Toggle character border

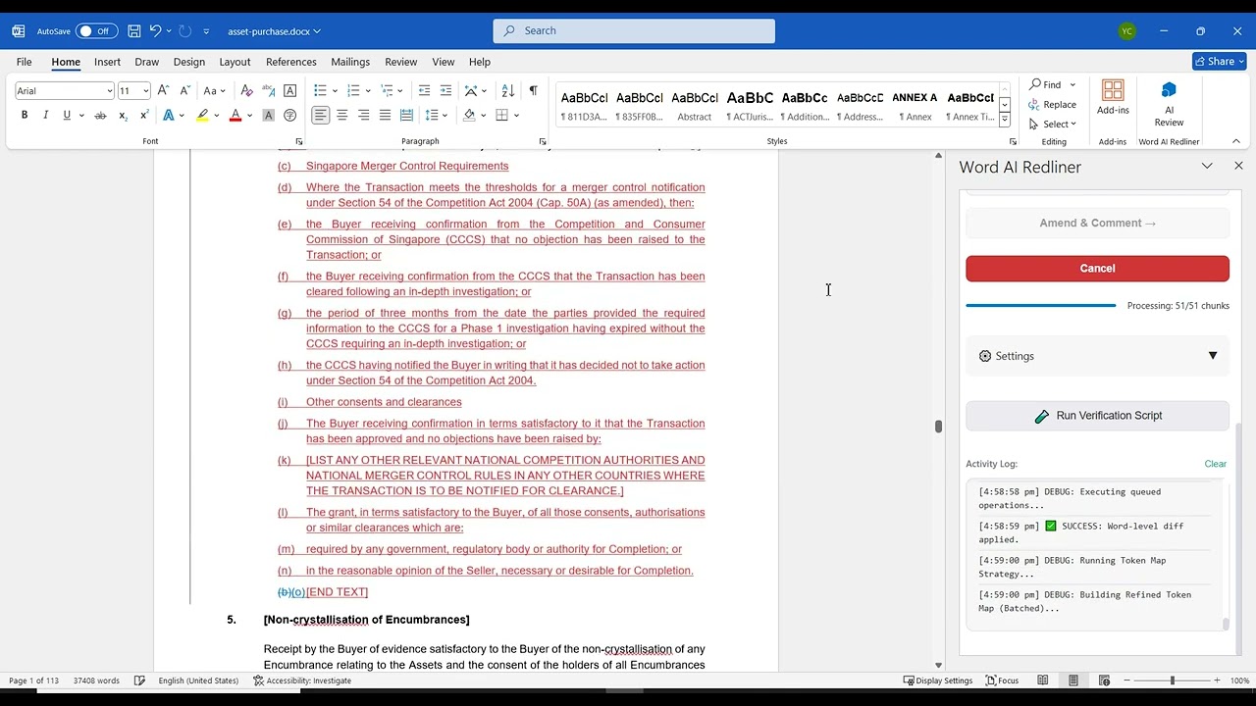coord(289,90)
